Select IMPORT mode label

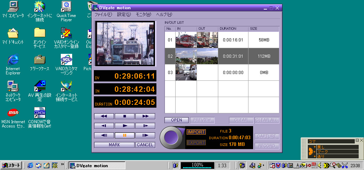(x=196, y=132)
